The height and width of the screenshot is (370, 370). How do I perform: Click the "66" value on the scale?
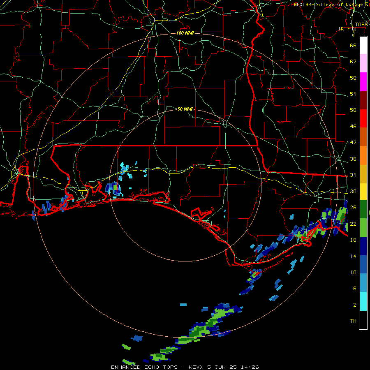coord(353,45)
